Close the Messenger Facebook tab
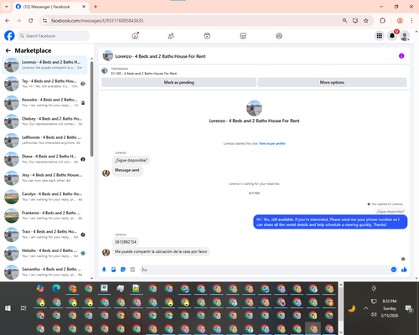Viewport: 419px width, 335px height. point(84,7)
